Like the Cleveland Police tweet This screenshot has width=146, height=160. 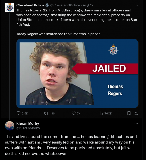tap(74, 113)
